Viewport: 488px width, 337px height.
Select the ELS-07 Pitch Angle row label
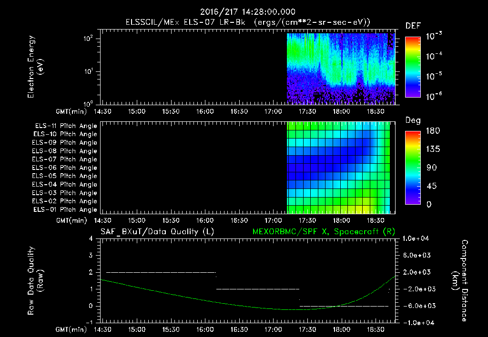click(x=65, y=159)
